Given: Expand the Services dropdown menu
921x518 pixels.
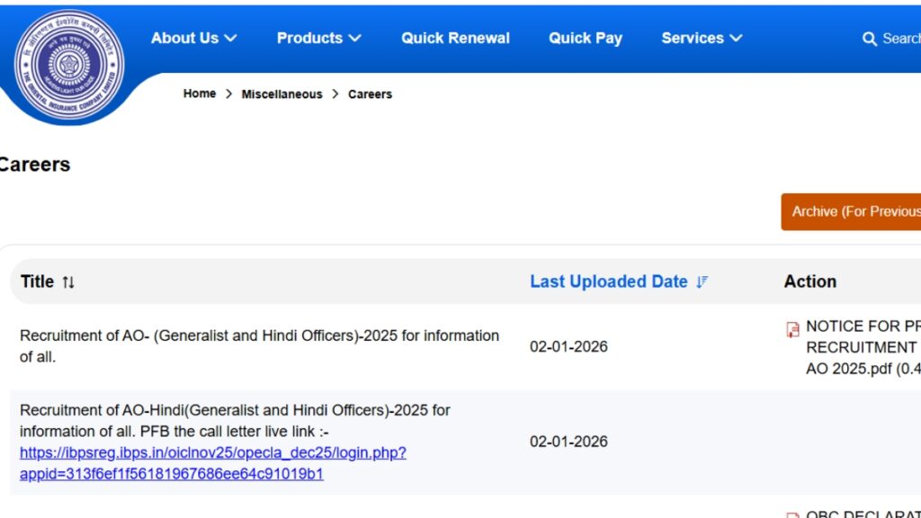Looking at the screenshot, I should coord(702,38).
